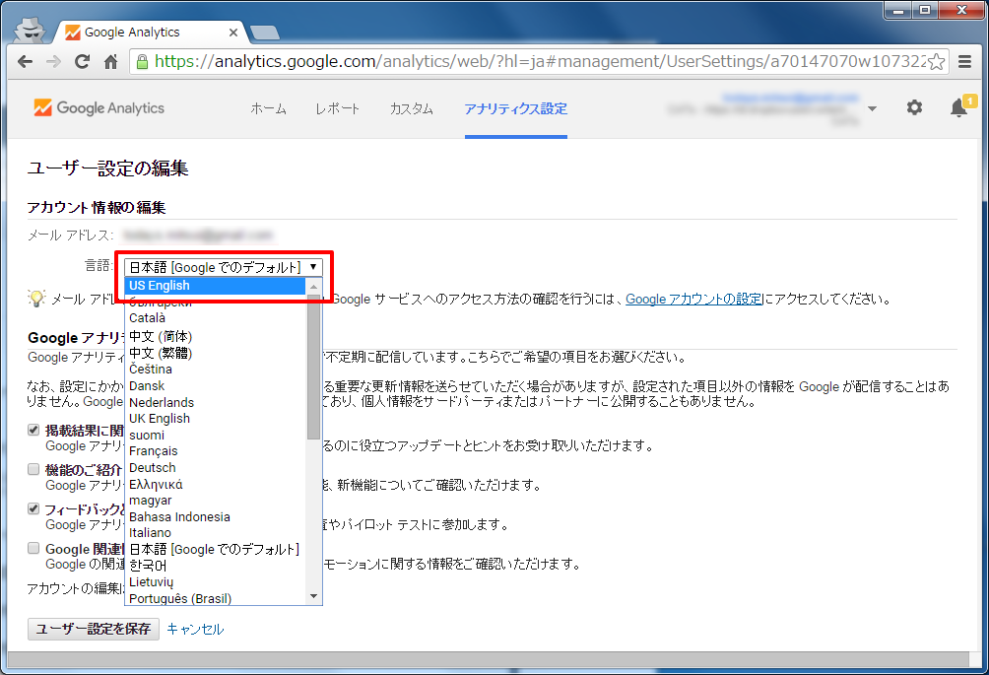Select Italiano in the language list
The height and width of the screenshot is (675, 989).
click(x=215, y=533)
